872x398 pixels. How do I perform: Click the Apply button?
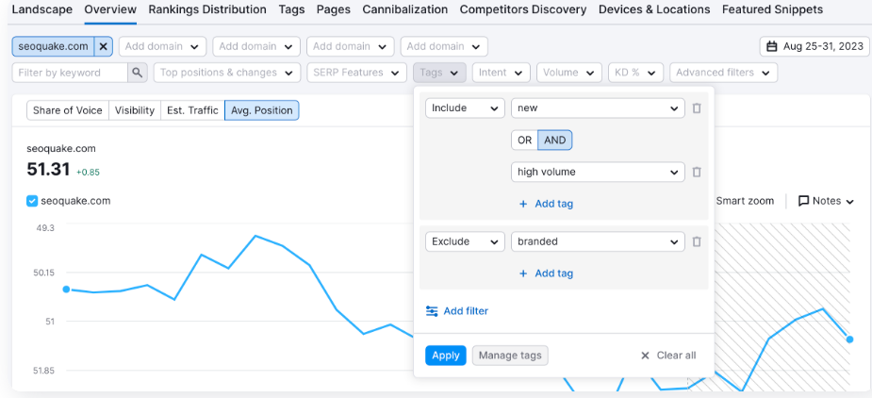[446, 356]
